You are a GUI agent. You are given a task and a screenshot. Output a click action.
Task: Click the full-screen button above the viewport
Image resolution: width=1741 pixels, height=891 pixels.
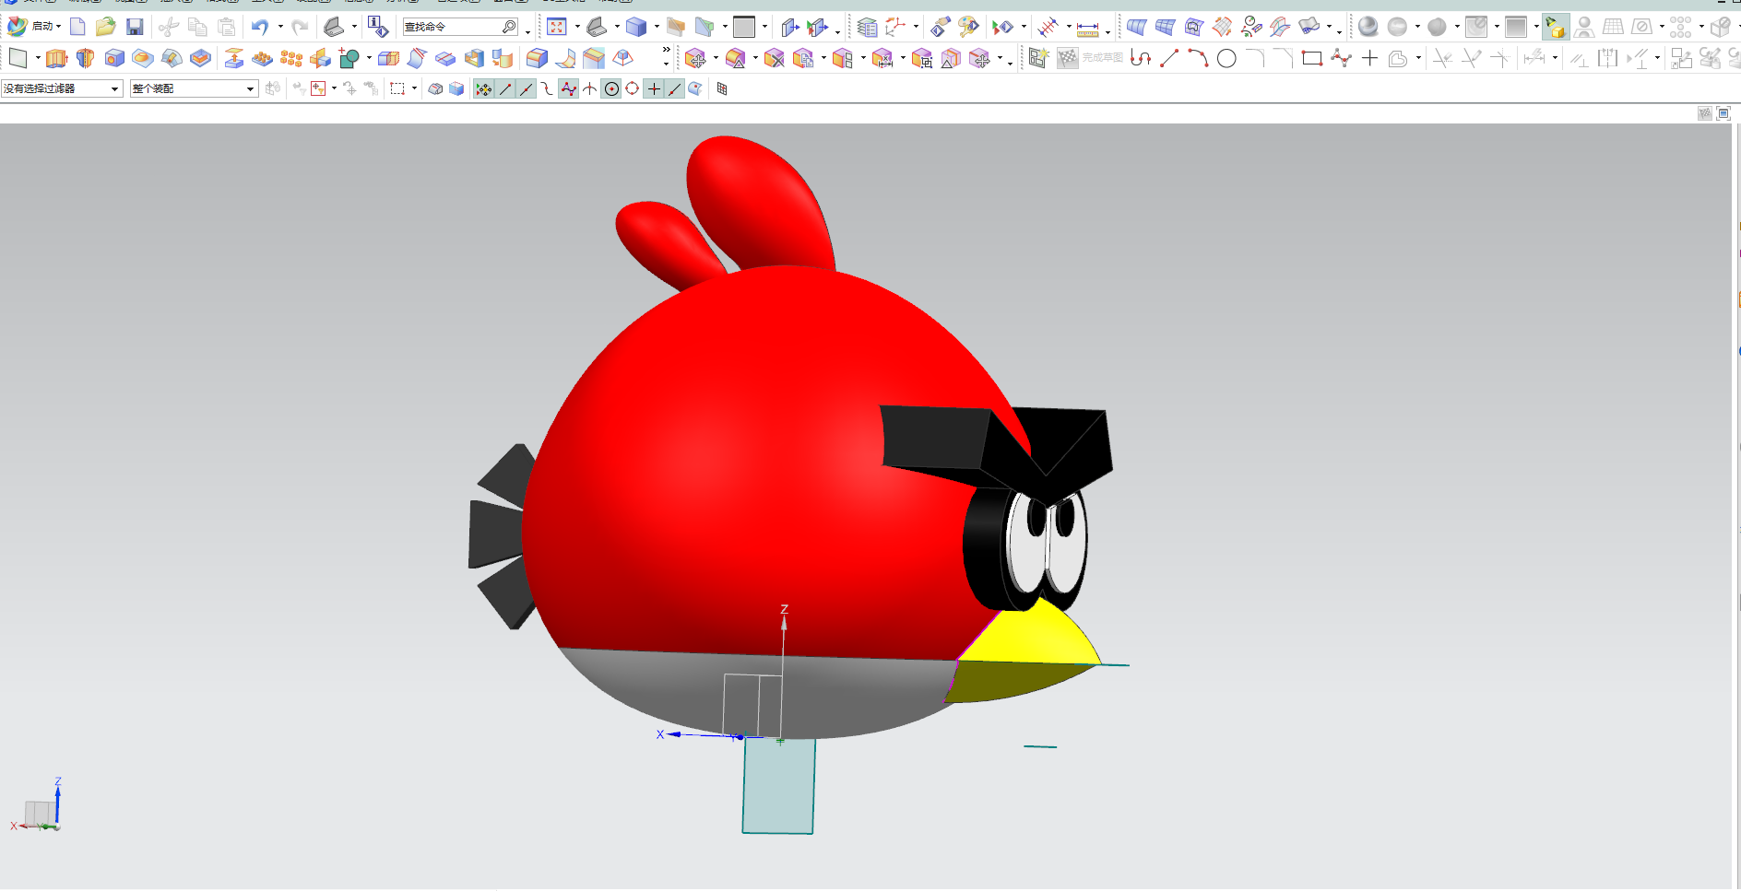[x=1723, y=113]
